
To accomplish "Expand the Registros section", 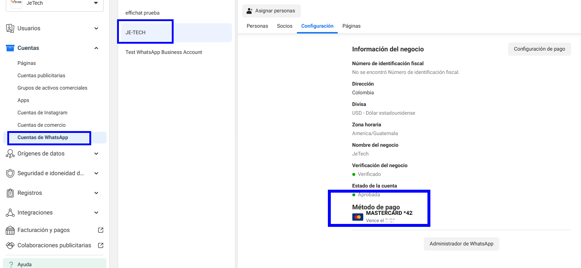I will coord(96,193).
